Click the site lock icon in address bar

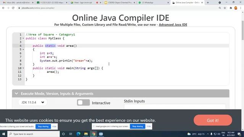tap(19, 8)
